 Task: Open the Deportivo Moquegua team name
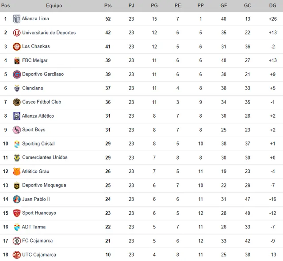tap(44, 185)
